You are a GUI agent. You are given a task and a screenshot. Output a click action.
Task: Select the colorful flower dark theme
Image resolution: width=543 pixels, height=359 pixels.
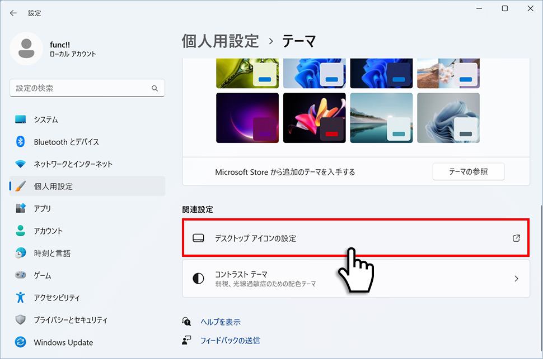click(x=315, y=118)
